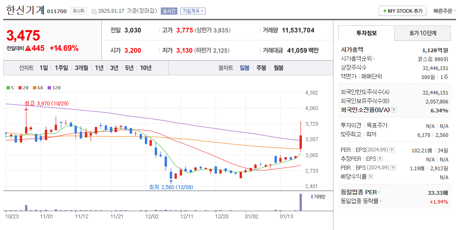Select the 일봉 daily candle chart option

click(244, 68)
